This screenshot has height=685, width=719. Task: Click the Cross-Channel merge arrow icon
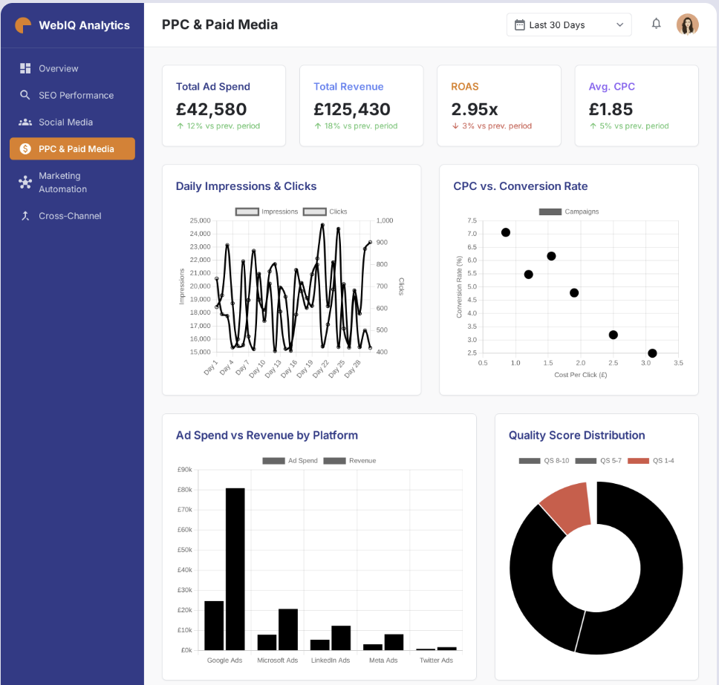coord(25,216)
